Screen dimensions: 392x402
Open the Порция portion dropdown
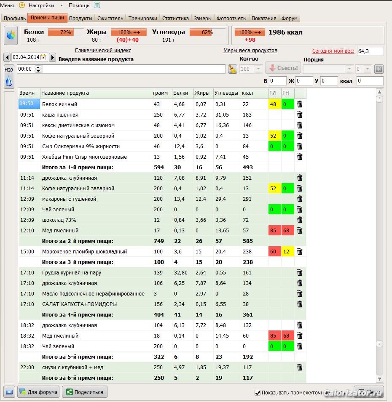(349, 69)
